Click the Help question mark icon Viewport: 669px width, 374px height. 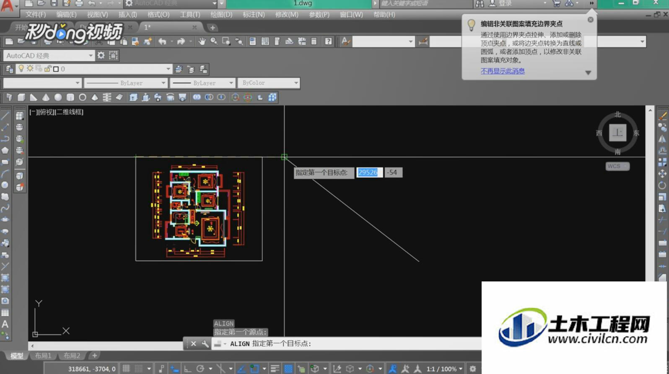pyautogui.click(x=328, y=41)
